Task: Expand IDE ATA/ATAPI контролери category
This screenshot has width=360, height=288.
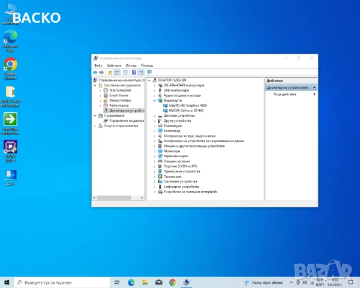Action: tap(155, 85)
